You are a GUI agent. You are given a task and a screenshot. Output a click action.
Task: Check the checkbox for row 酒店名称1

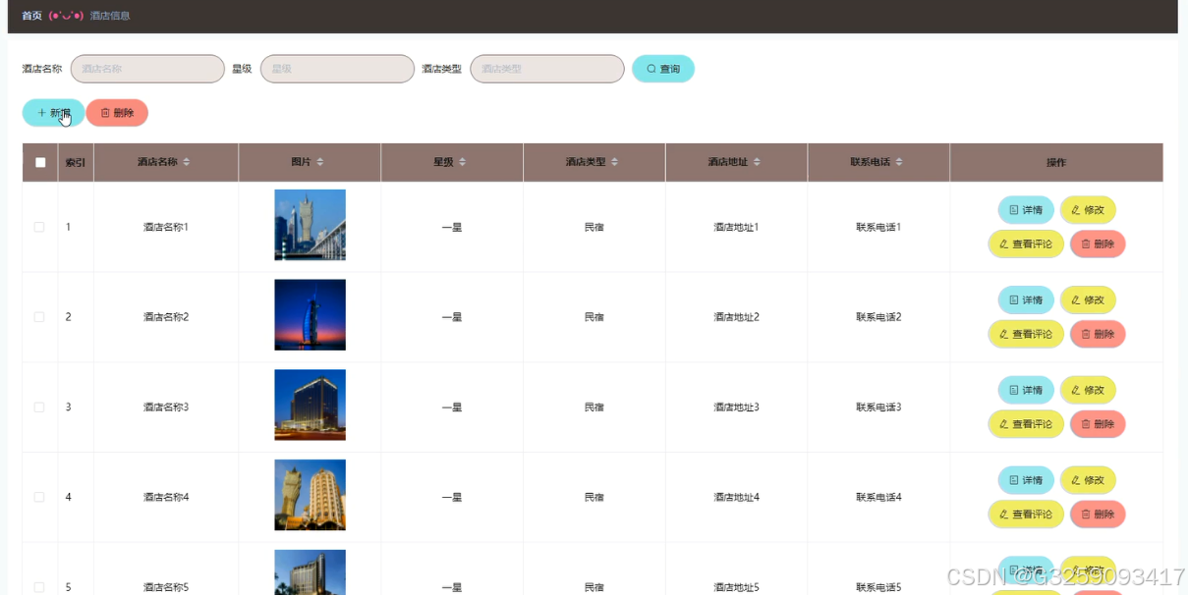pos(39,227)
